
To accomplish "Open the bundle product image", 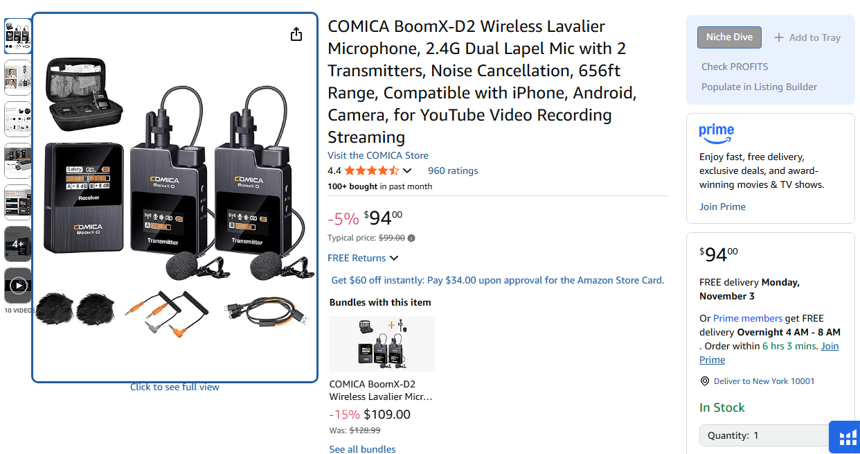I will tap(382, 344).
